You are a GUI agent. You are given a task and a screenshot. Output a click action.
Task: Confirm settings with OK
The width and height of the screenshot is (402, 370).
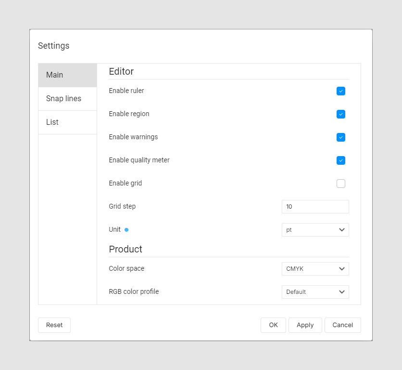tap(273, 325)
